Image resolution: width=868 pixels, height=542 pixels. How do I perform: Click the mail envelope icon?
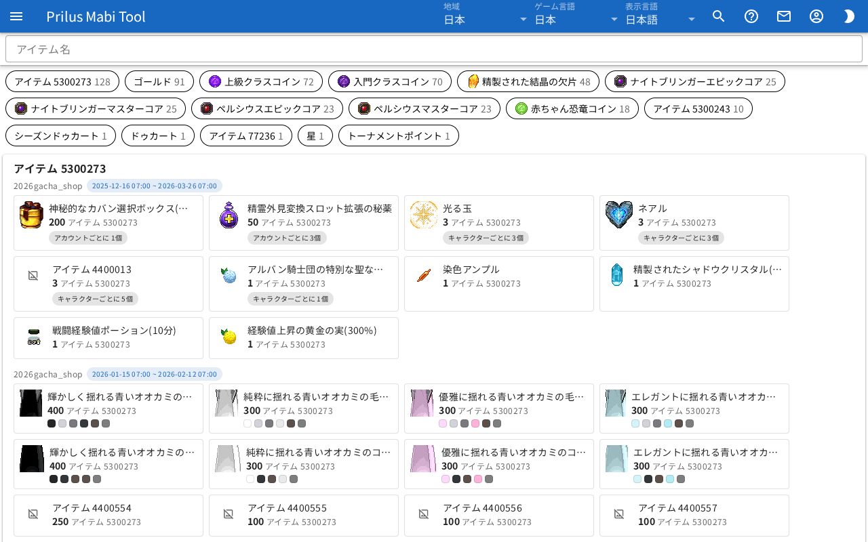tap(784, 16)
